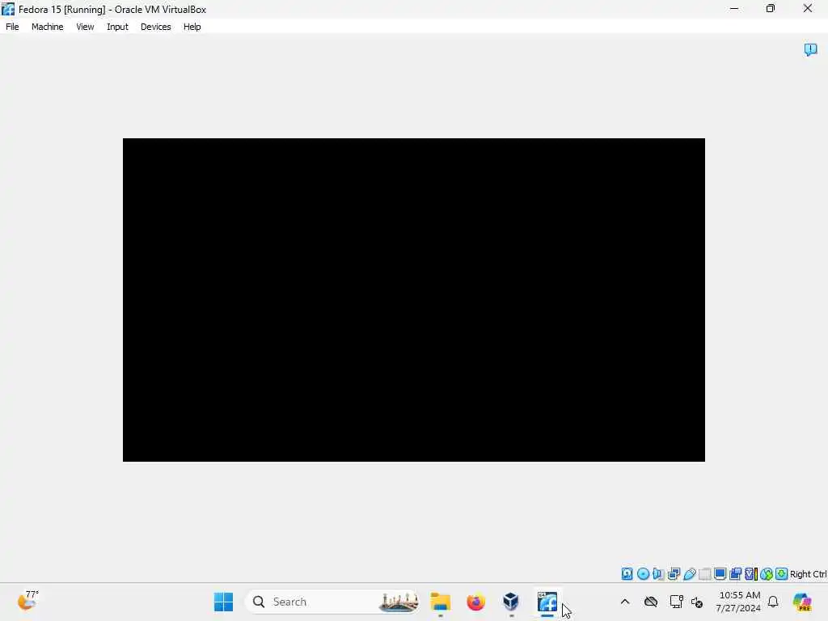Open VirtualBox Manager from the taskbar

click(x=511, y=602)
